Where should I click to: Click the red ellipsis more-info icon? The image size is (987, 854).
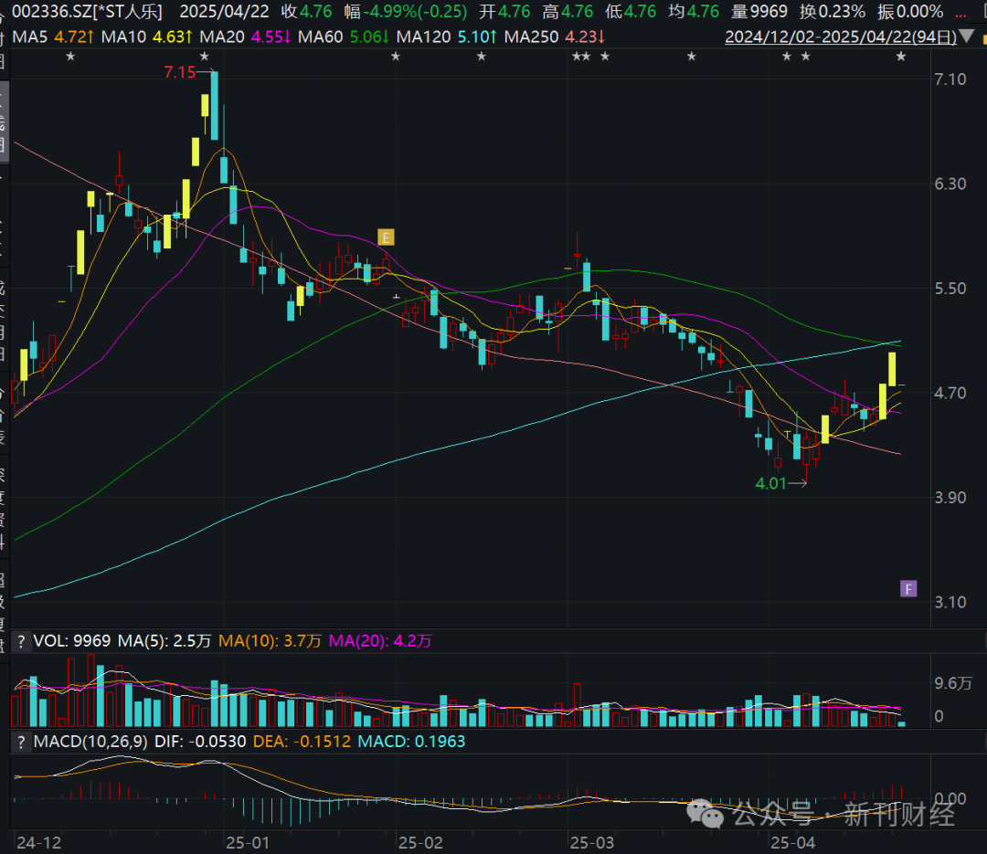960,13
